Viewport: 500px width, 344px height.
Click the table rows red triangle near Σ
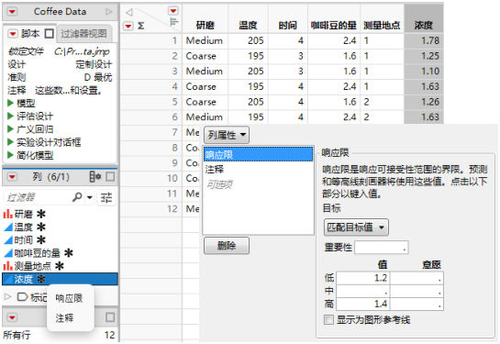128,26
